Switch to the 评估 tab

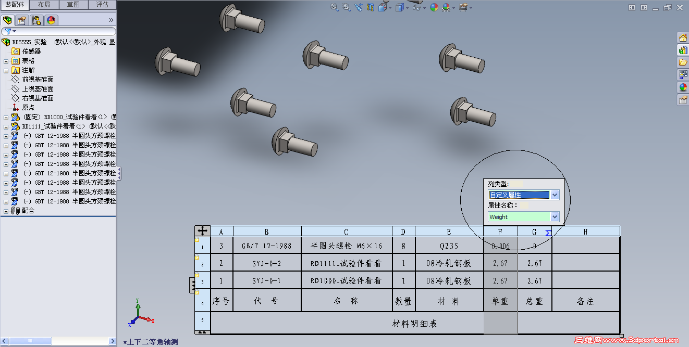click(102, 5)
